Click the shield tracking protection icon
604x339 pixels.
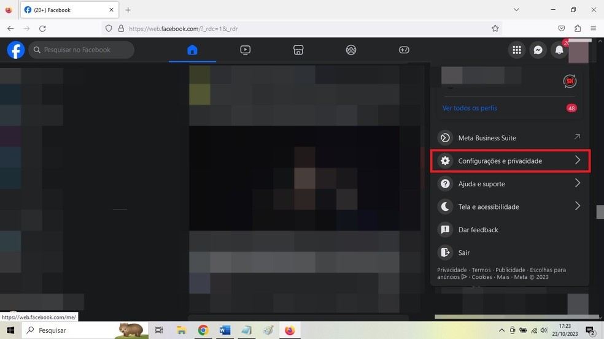coord(109,28)
